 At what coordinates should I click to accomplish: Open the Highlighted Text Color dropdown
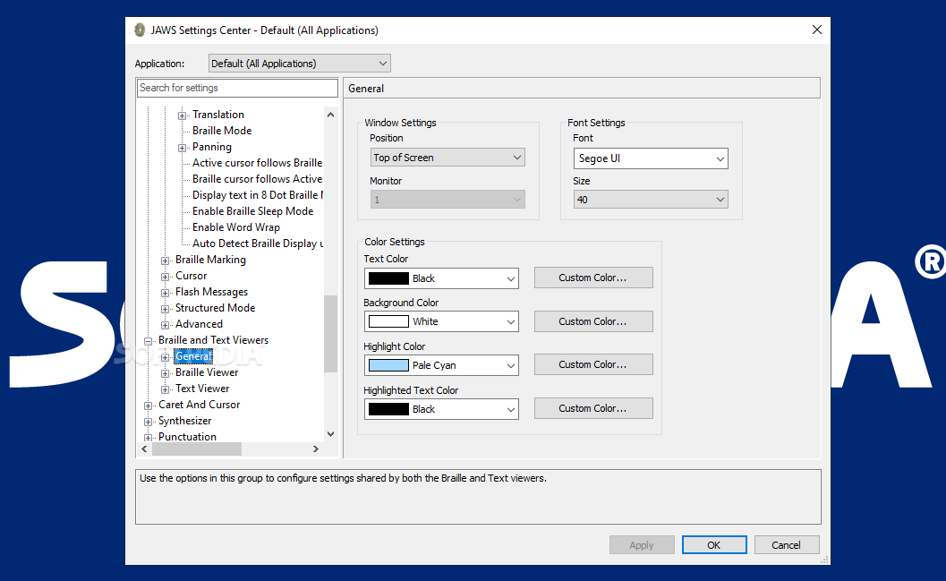[x=441, y=409]
